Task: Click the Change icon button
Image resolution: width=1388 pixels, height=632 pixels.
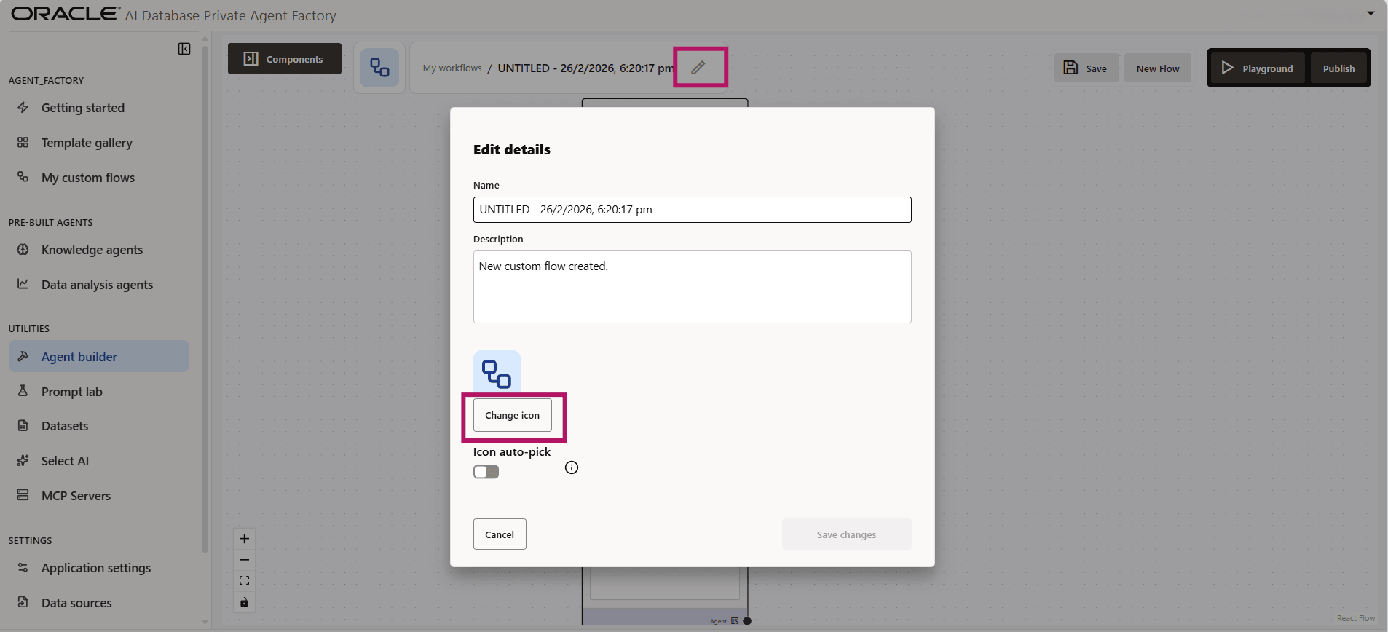Action: tap(513, 415)
